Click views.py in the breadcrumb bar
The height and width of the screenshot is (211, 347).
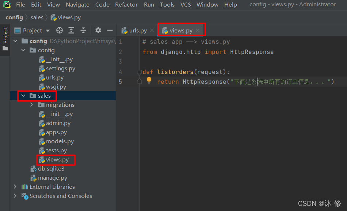pos(66,17)
